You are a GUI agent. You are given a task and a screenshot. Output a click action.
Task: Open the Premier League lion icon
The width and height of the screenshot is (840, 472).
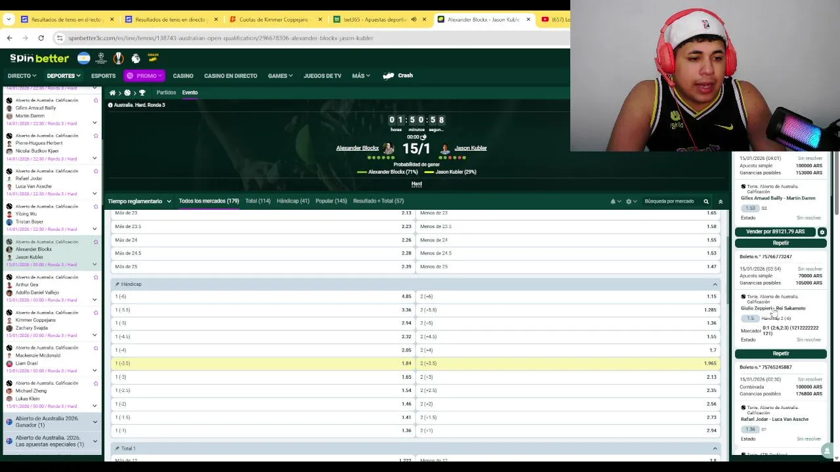[135, 58]
